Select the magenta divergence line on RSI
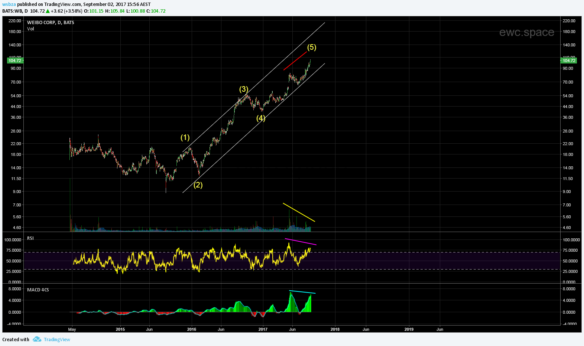584x346 pixels. tap(301, 242)
